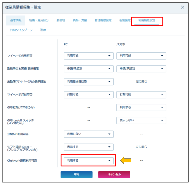Image resolution: width=191 pixels, height=184 pixels.
Task: Open the 管理権限設定 tab
Action: click(103, 20)
